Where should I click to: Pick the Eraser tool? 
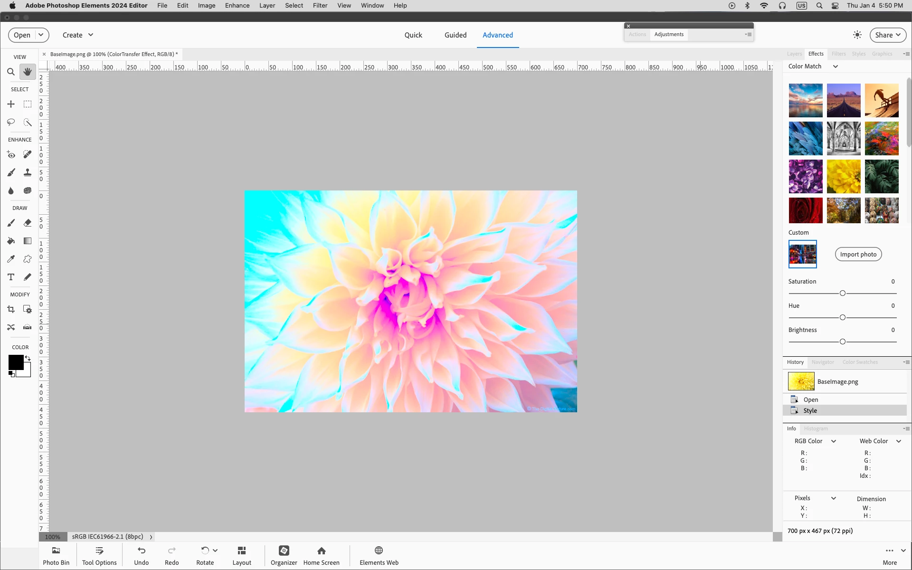pyautogui.click(x=28, y=223)
